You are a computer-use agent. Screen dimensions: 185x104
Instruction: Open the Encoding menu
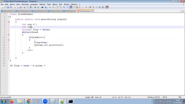pyautogui.click(x=25, y=4)
